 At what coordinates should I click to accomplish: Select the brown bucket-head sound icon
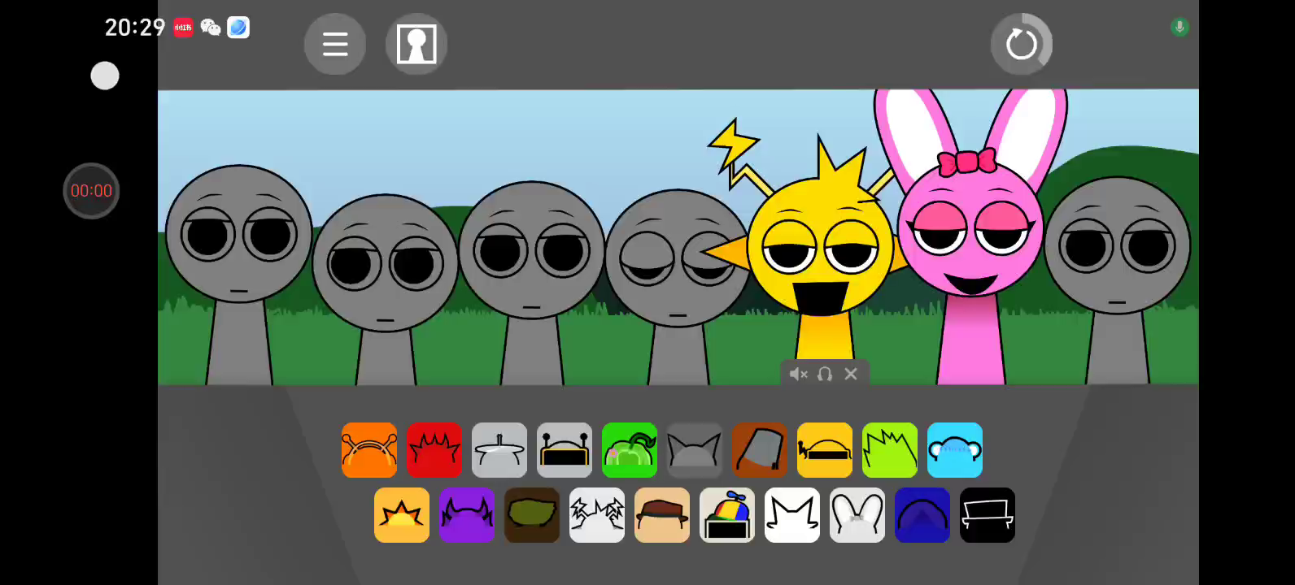pyautogui.click(x=760, y=450)
